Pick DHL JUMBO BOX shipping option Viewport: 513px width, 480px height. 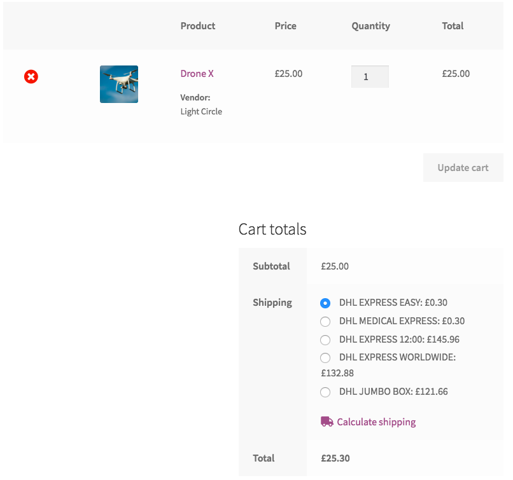(325, 392)
